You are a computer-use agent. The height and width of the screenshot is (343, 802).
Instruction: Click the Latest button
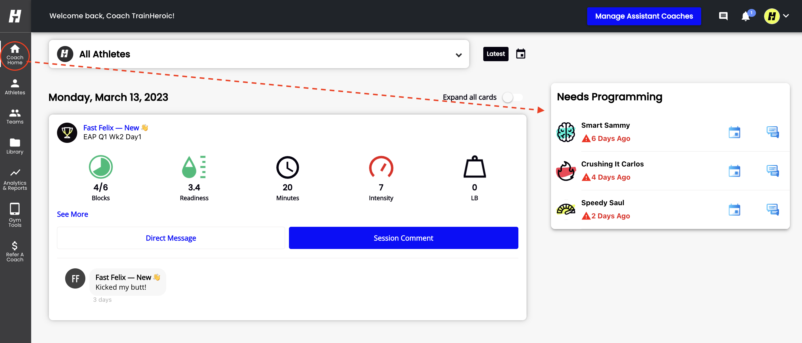(x=495, y=54)
